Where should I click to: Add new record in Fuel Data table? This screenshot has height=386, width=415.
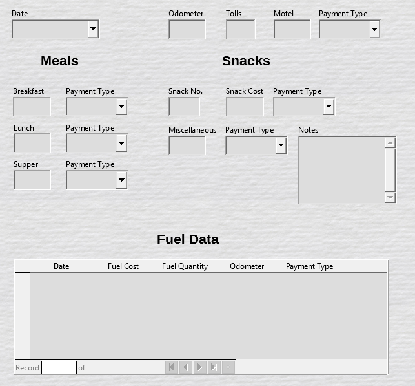228,367
